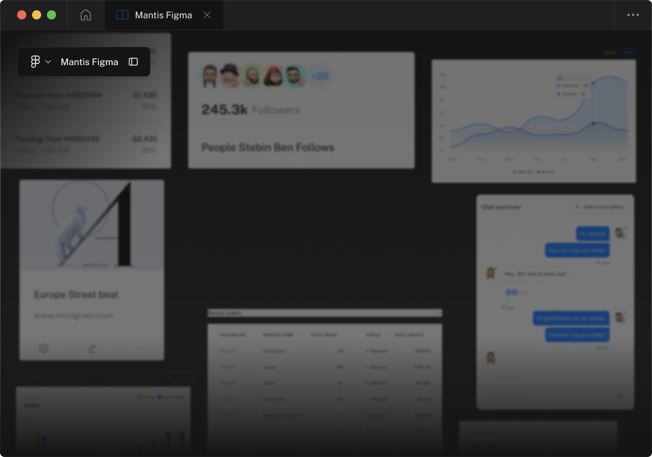
Task: Click the blue Week button on the chart
Action: coord(628,53)
